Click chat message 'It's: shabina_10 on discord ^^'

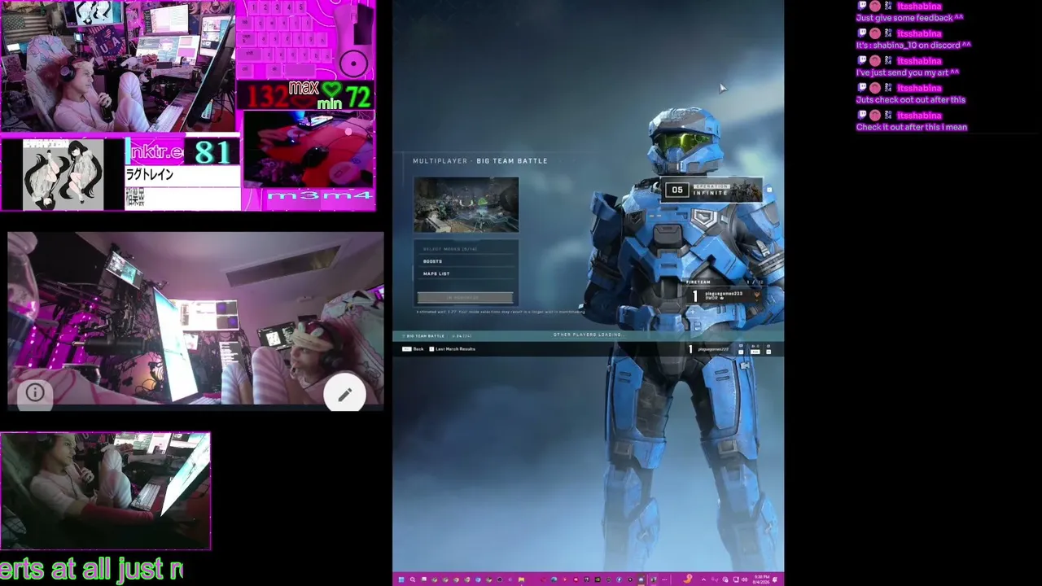coord(913,46)
